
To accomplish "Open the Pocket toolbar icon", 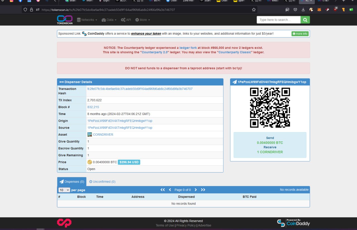I will (x=295, y=9).
